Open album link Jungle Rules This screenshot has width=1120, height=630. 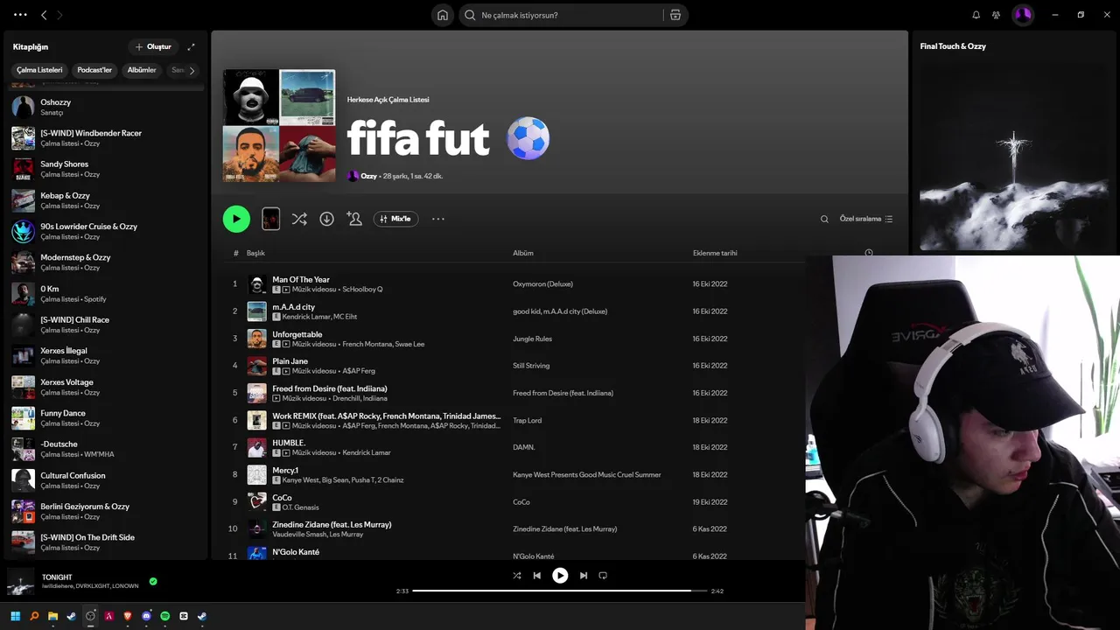(532, 339)
